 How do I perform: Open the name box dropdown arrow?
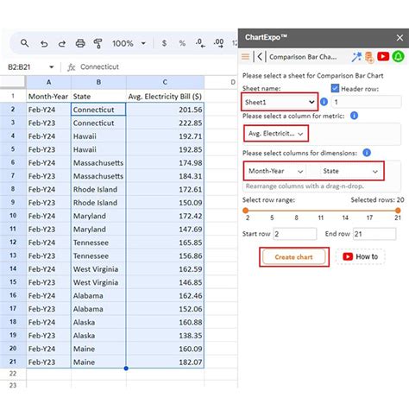pyautogui.click(x=52, y=67)
